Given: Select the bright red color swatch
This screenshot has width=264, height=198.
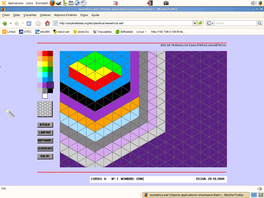Looking at the screenshot, I should [x=45, y=54].
